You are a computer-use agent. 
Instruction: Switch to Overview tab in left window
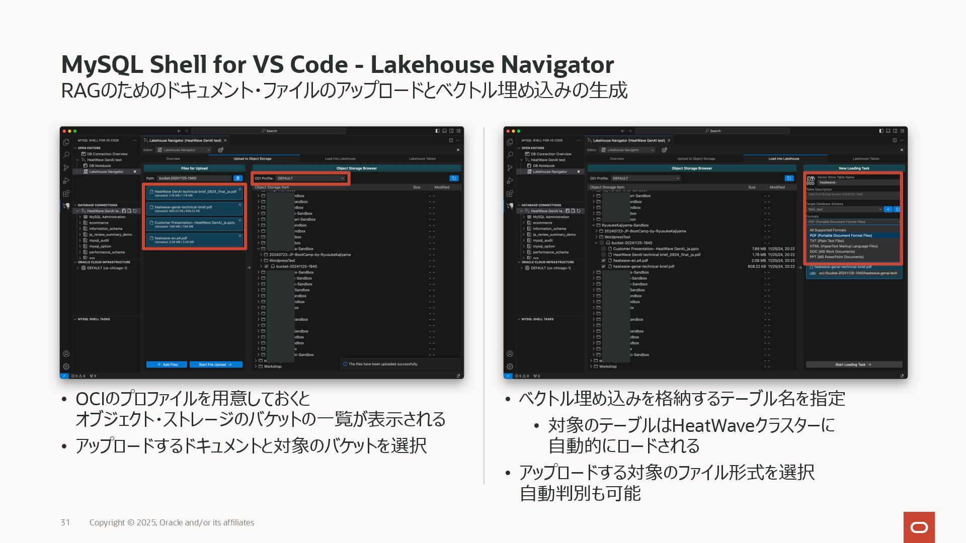pyautogui.click(x=173, y=159)
